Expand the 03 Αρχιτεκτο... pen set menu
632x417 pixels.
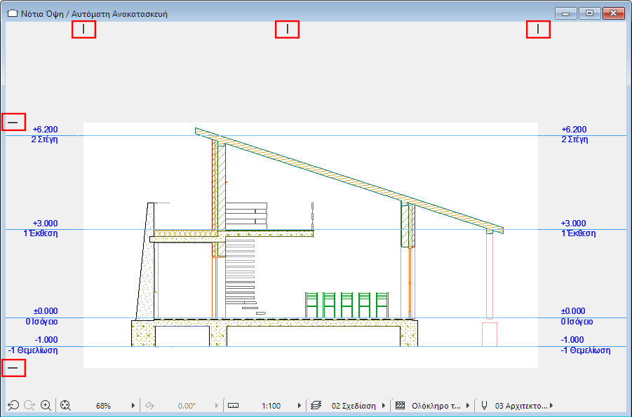[551, 406]
